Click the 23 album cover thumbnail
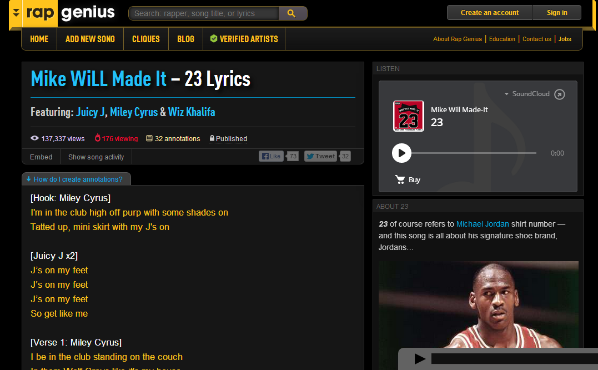The image size is (598, 370). tap(409, 116)
